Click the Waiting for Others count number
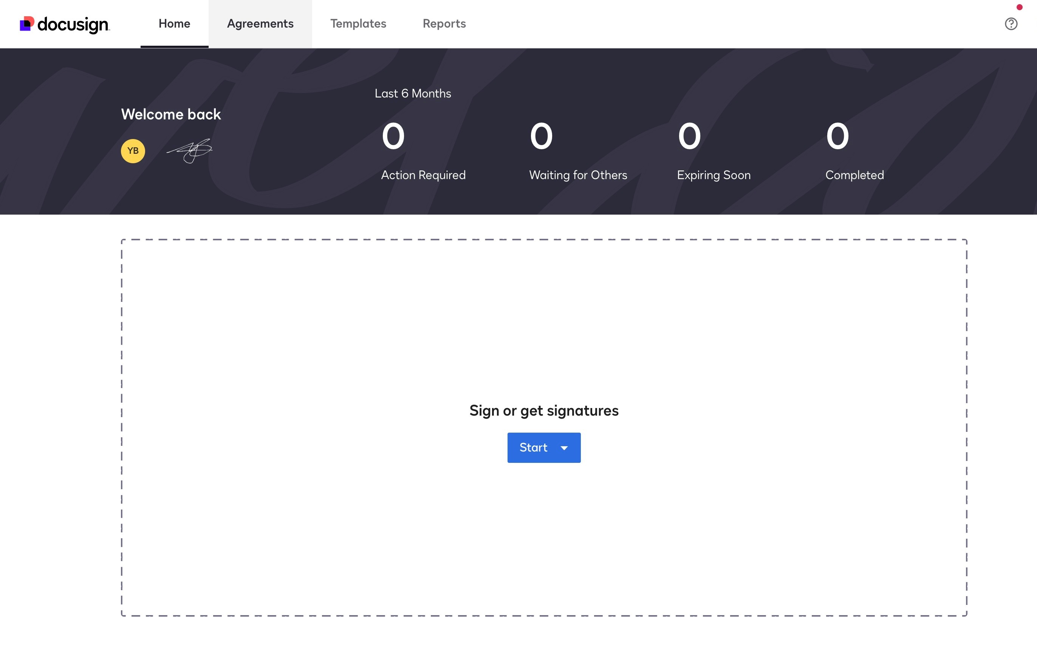 click(x=541, y=136)
